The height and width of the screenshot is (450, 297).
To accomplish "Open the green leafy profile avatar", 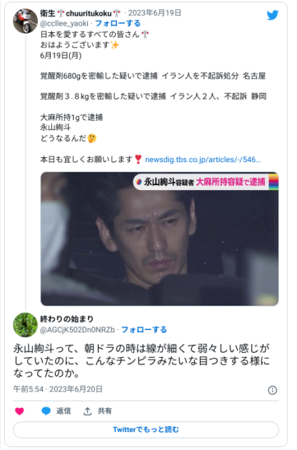I will 25,324.
